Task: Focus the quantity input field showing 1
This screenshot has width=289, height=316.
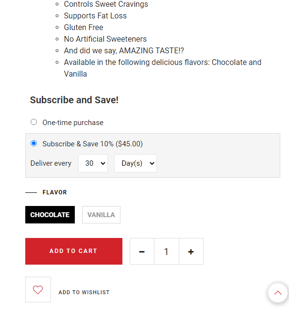Action: click(167, 252)
